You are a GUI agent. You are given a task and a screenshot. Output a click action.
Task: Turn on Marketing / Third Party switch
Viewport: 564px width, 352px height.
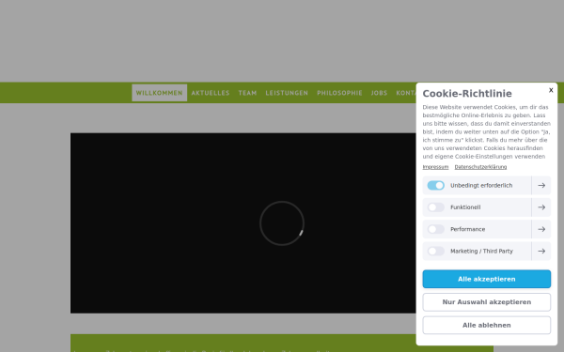click(435, 251)
